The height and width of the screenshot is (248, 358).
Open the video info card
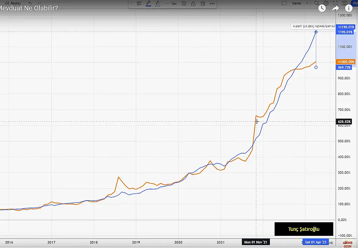coord(349,8)
